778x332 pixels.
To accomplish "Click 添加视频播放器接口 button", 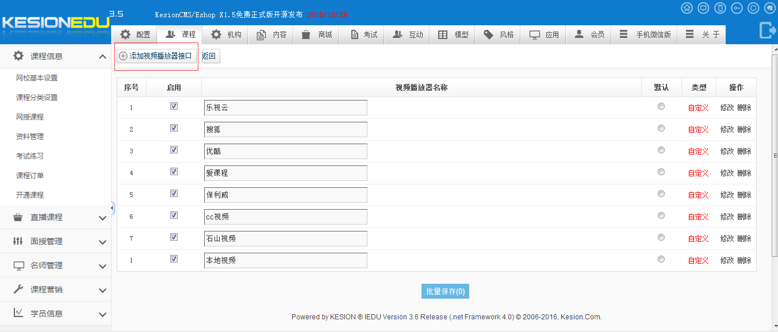I will [x=156, y=56].
